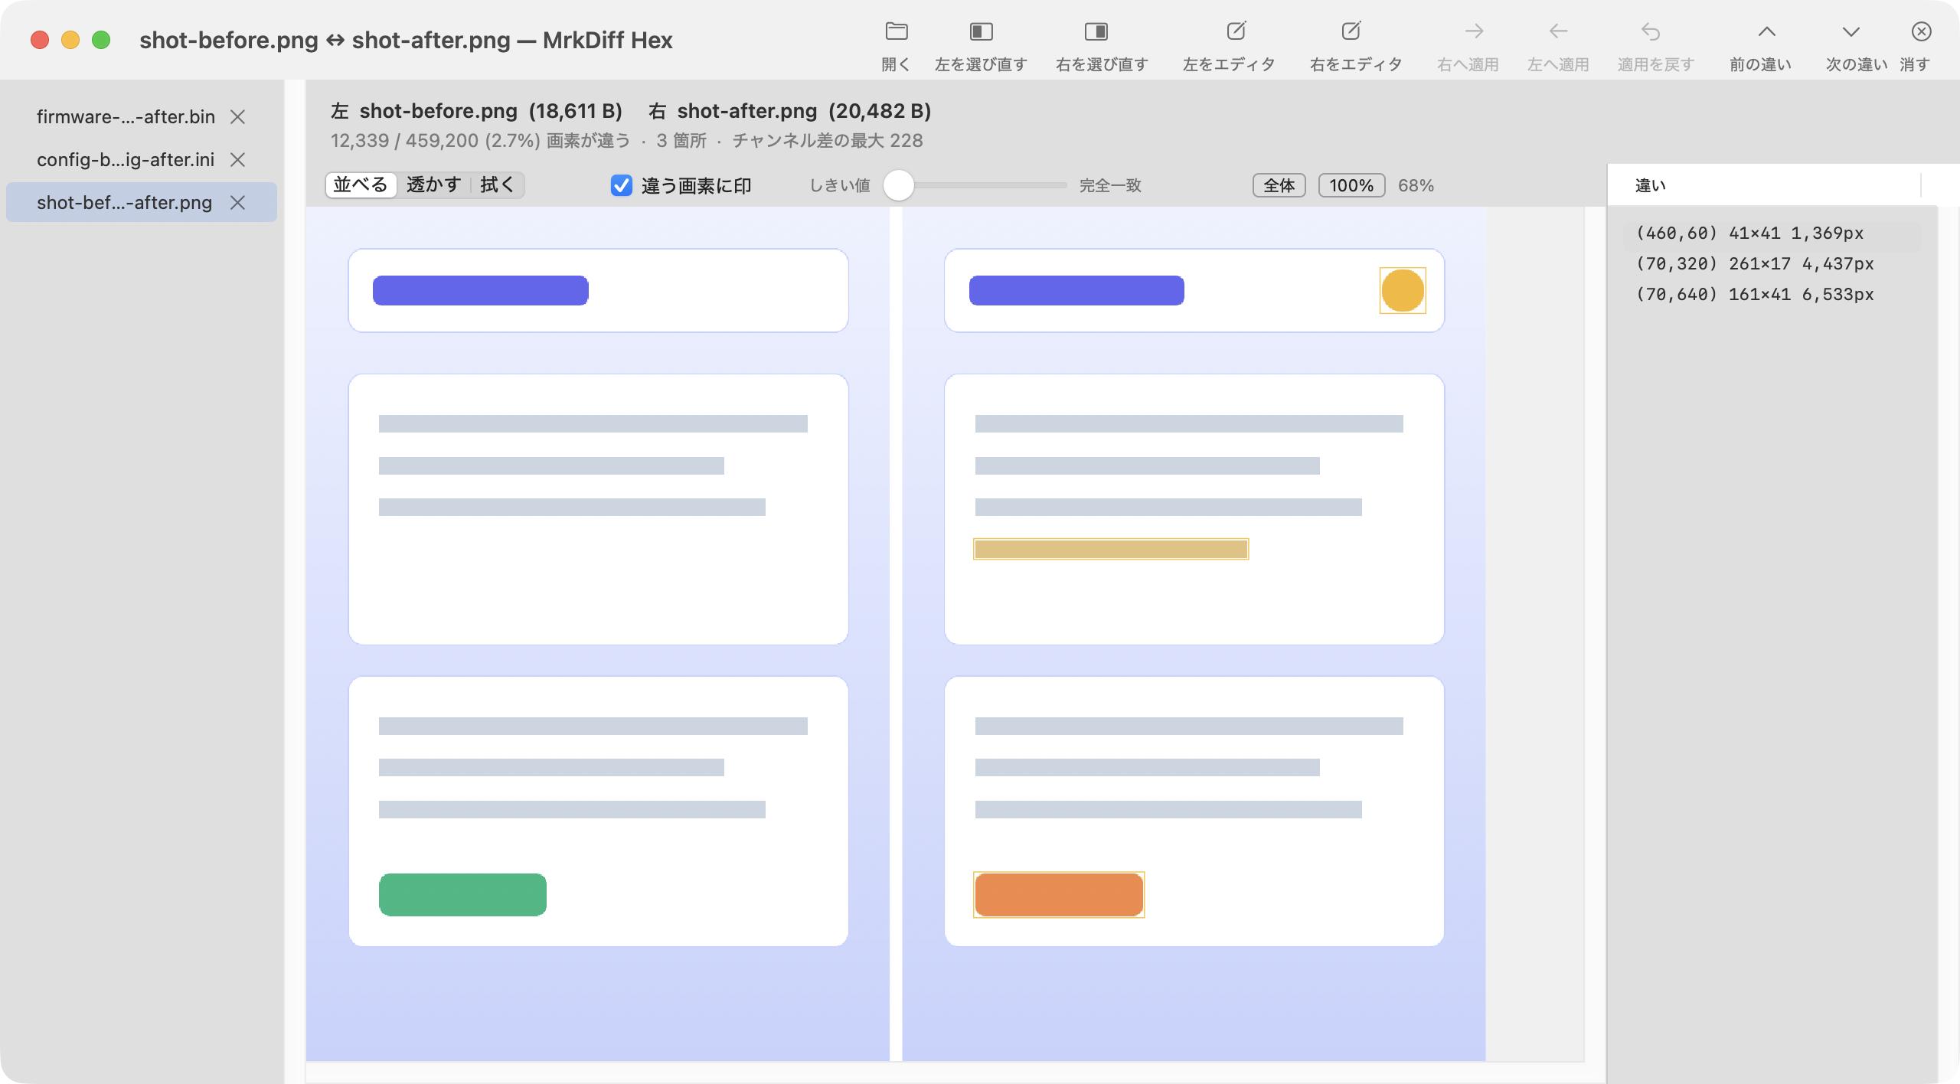Select shot-bef…-after.png comparison in sidebar
This screenshot has width=1960, height=1084.
tap(141, 203)
